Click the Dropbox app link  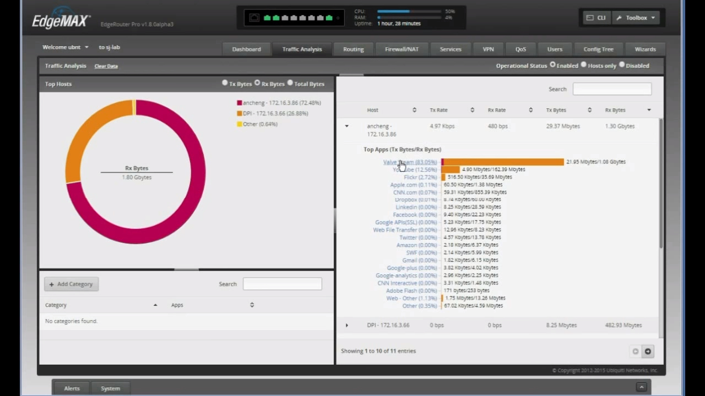416,200
